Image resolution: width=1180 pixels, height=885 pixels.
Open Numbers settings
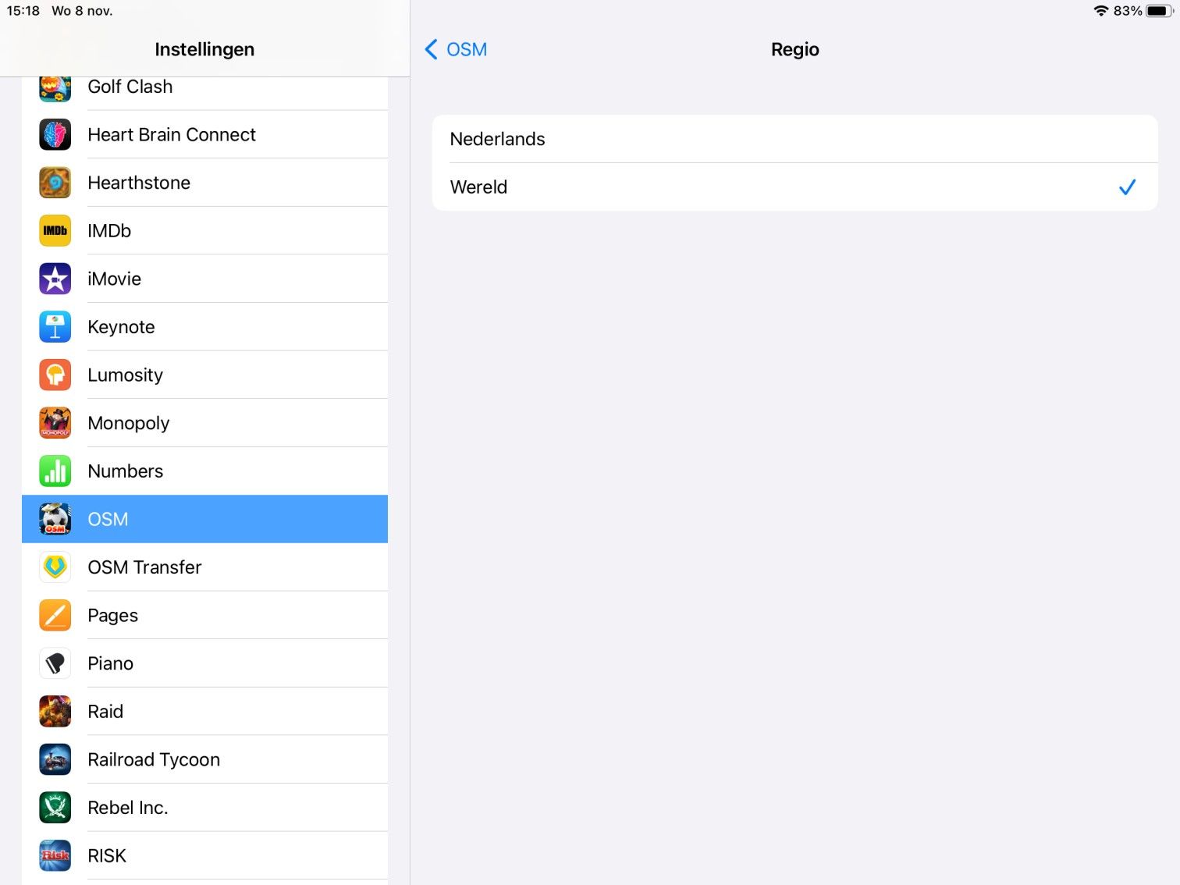pyautogui.click(x=204, y=471)
